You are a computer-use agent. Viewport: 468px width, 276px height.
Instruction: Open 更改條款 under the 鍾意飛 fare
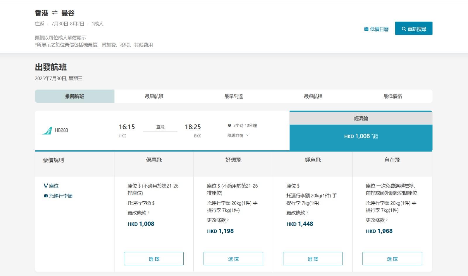[x=297, y=213]
